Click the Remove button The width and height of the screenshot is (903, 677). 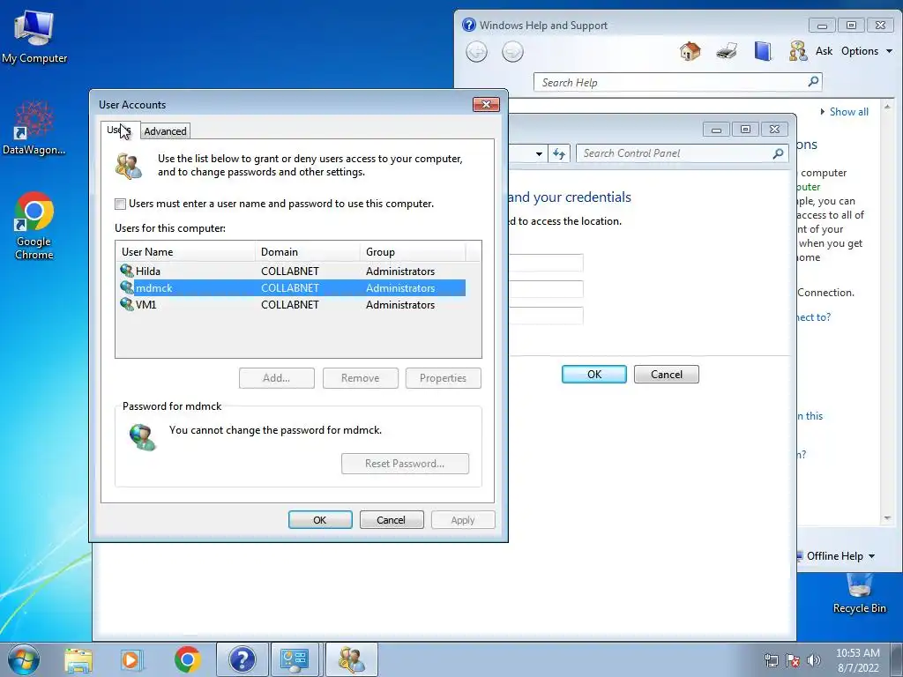[x=360, y=378]
